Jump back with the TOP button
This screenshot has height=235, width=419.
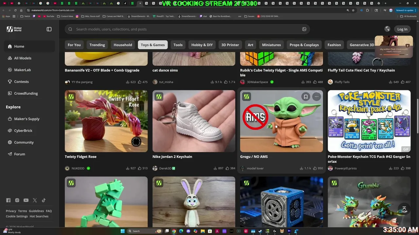[404, 209]
